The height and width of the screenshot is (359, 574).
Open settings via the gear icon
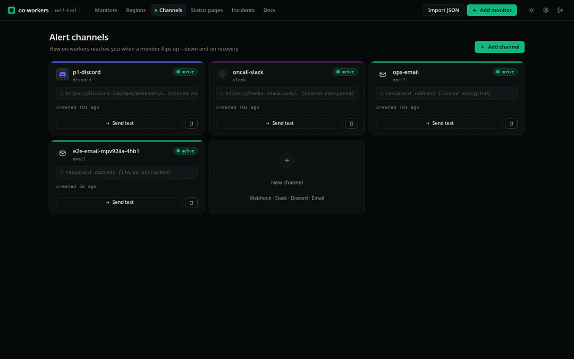tap(546, 10)
